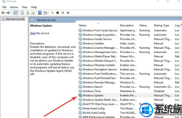Open the Help question-mark toolbar icon
Screen dimensions: 182x118
click(x=40, y=13)
